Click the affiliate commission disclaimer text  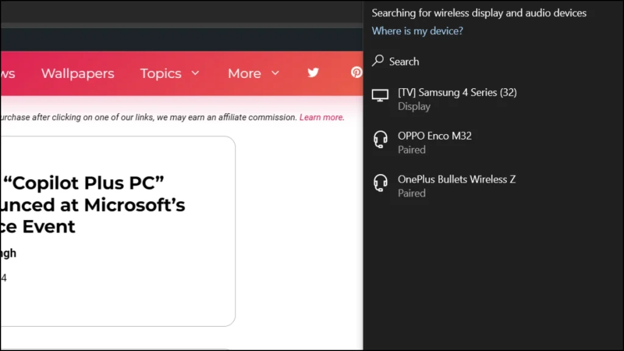[149, 118]
